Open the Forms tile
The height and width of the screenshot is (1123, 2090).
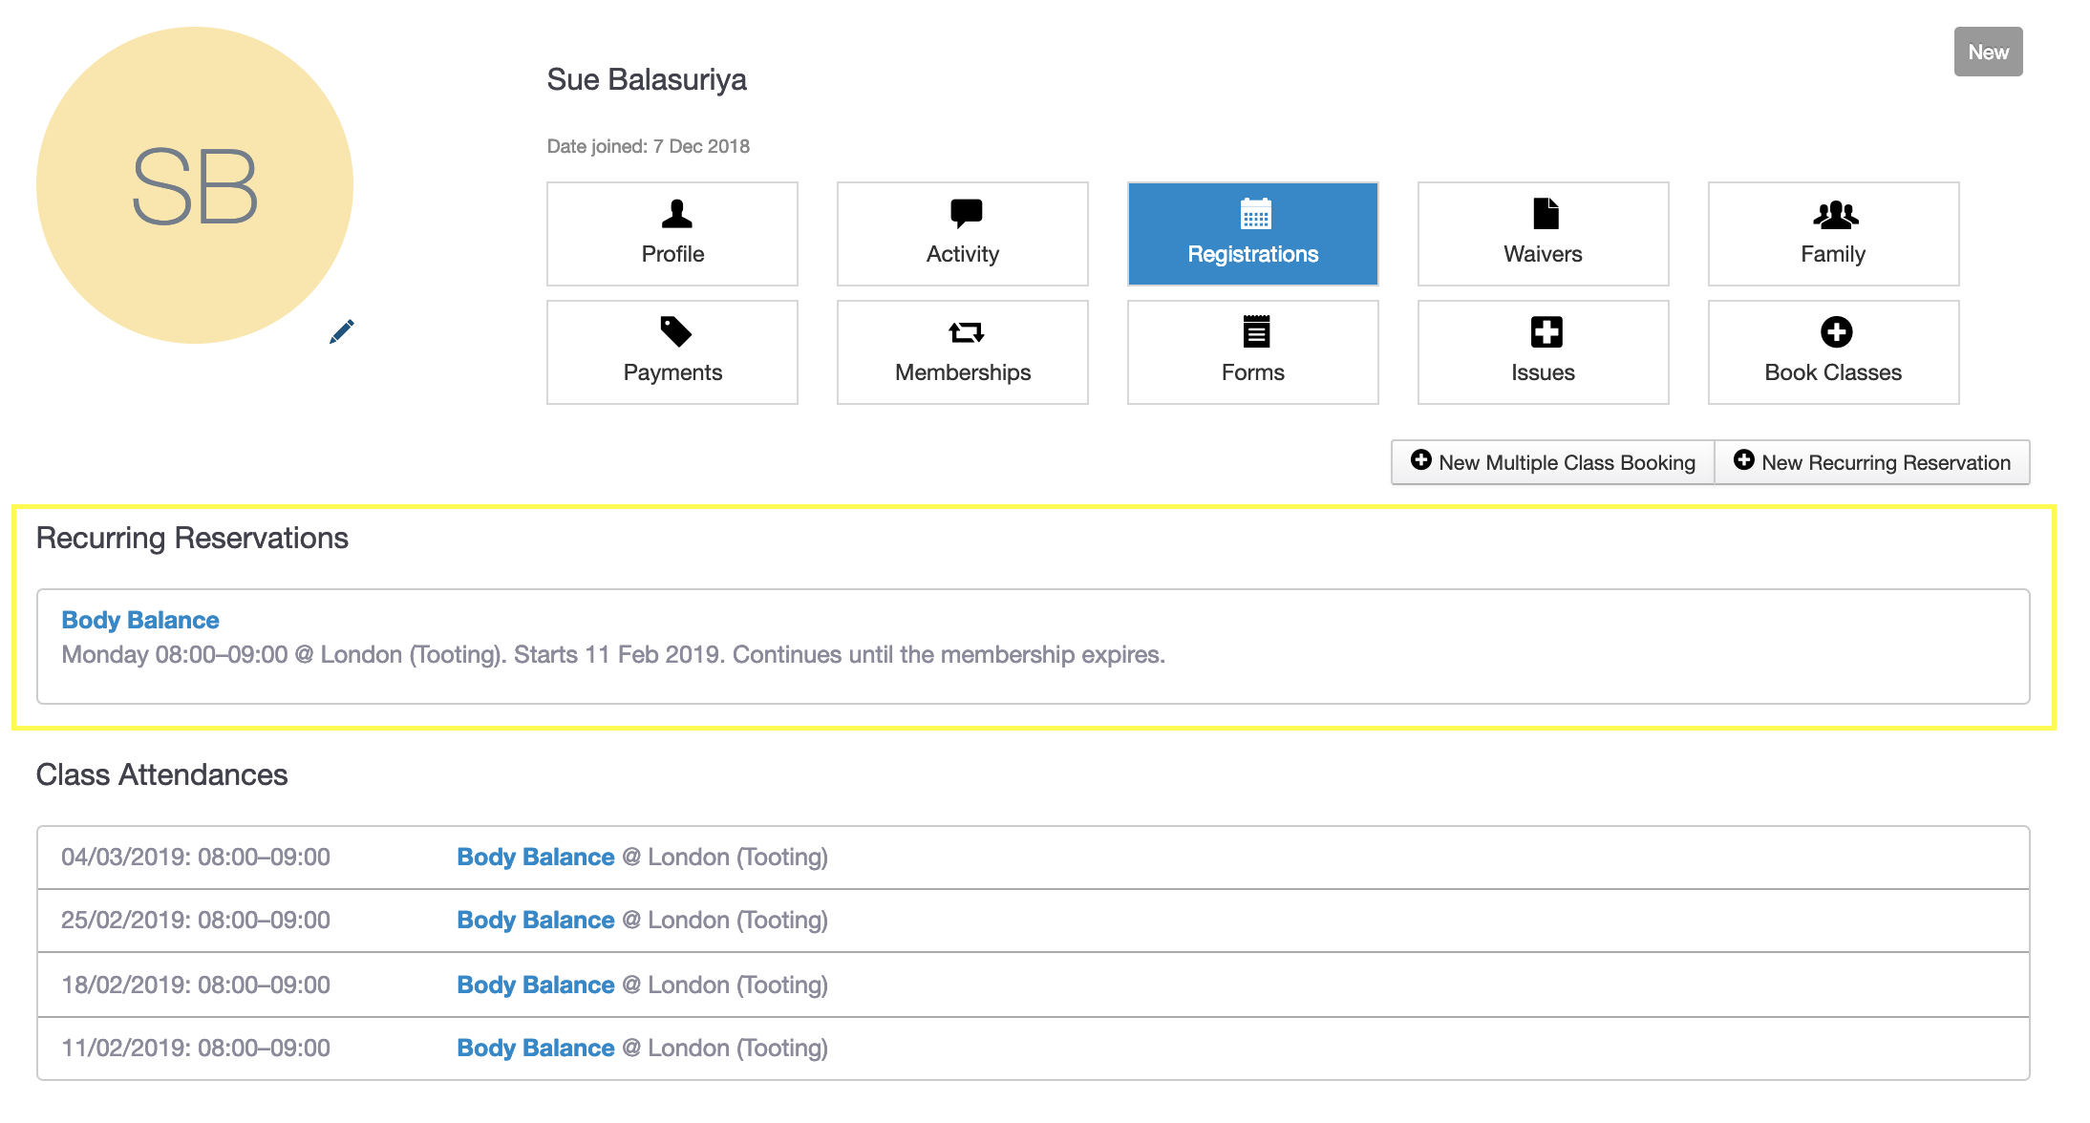tap(1252, 352)
